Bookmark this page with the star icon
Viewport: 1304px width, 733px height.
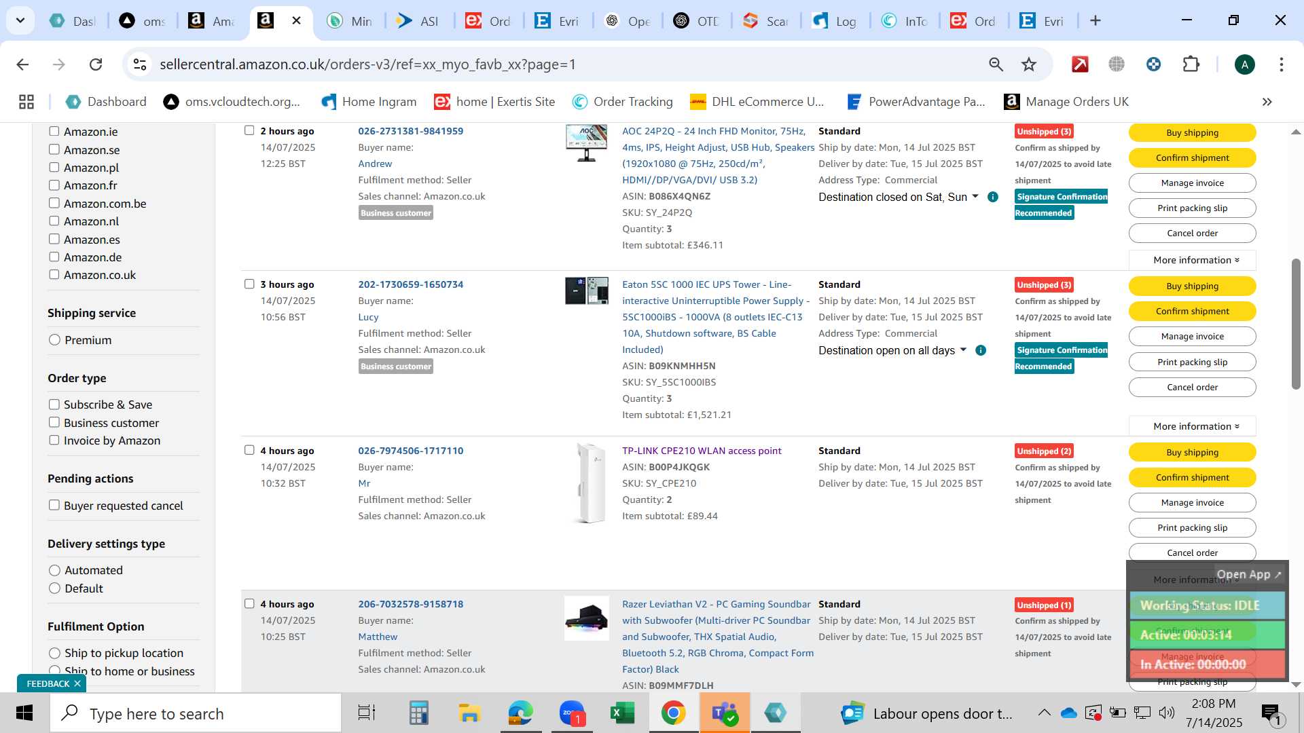1029,64
